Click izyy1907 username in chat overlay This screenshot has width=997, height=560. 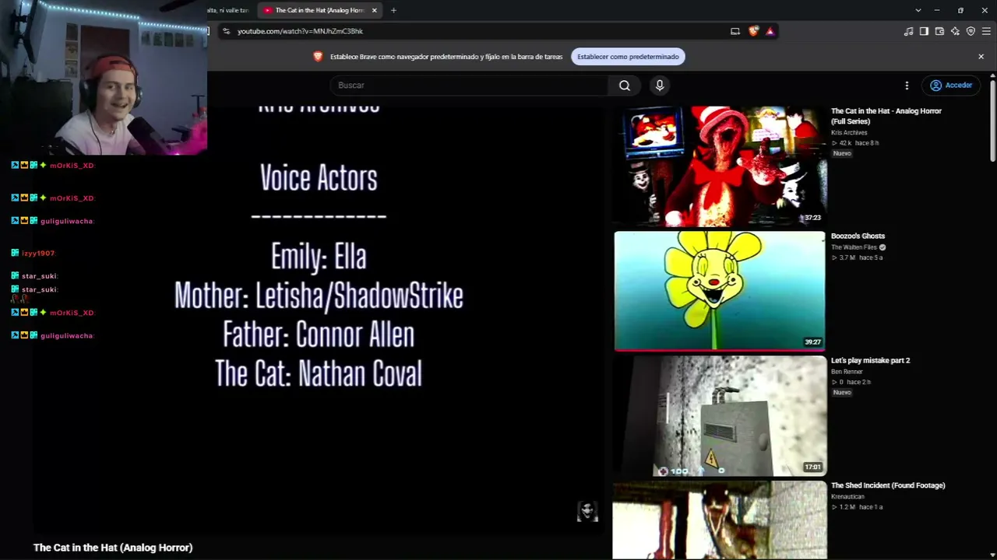(x=38, y=254)
